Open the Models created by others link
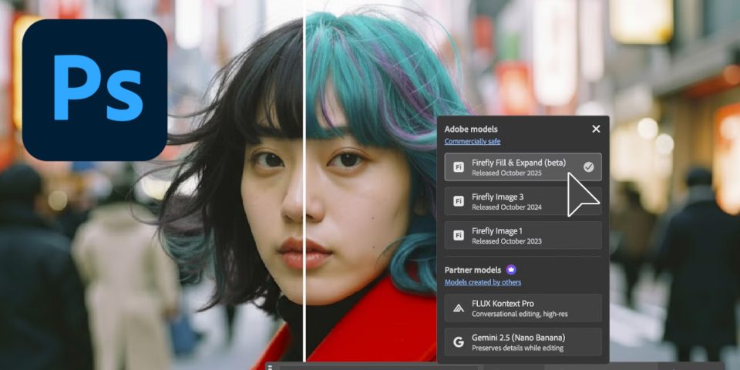740x370 pixels. (x=483, y=283)
